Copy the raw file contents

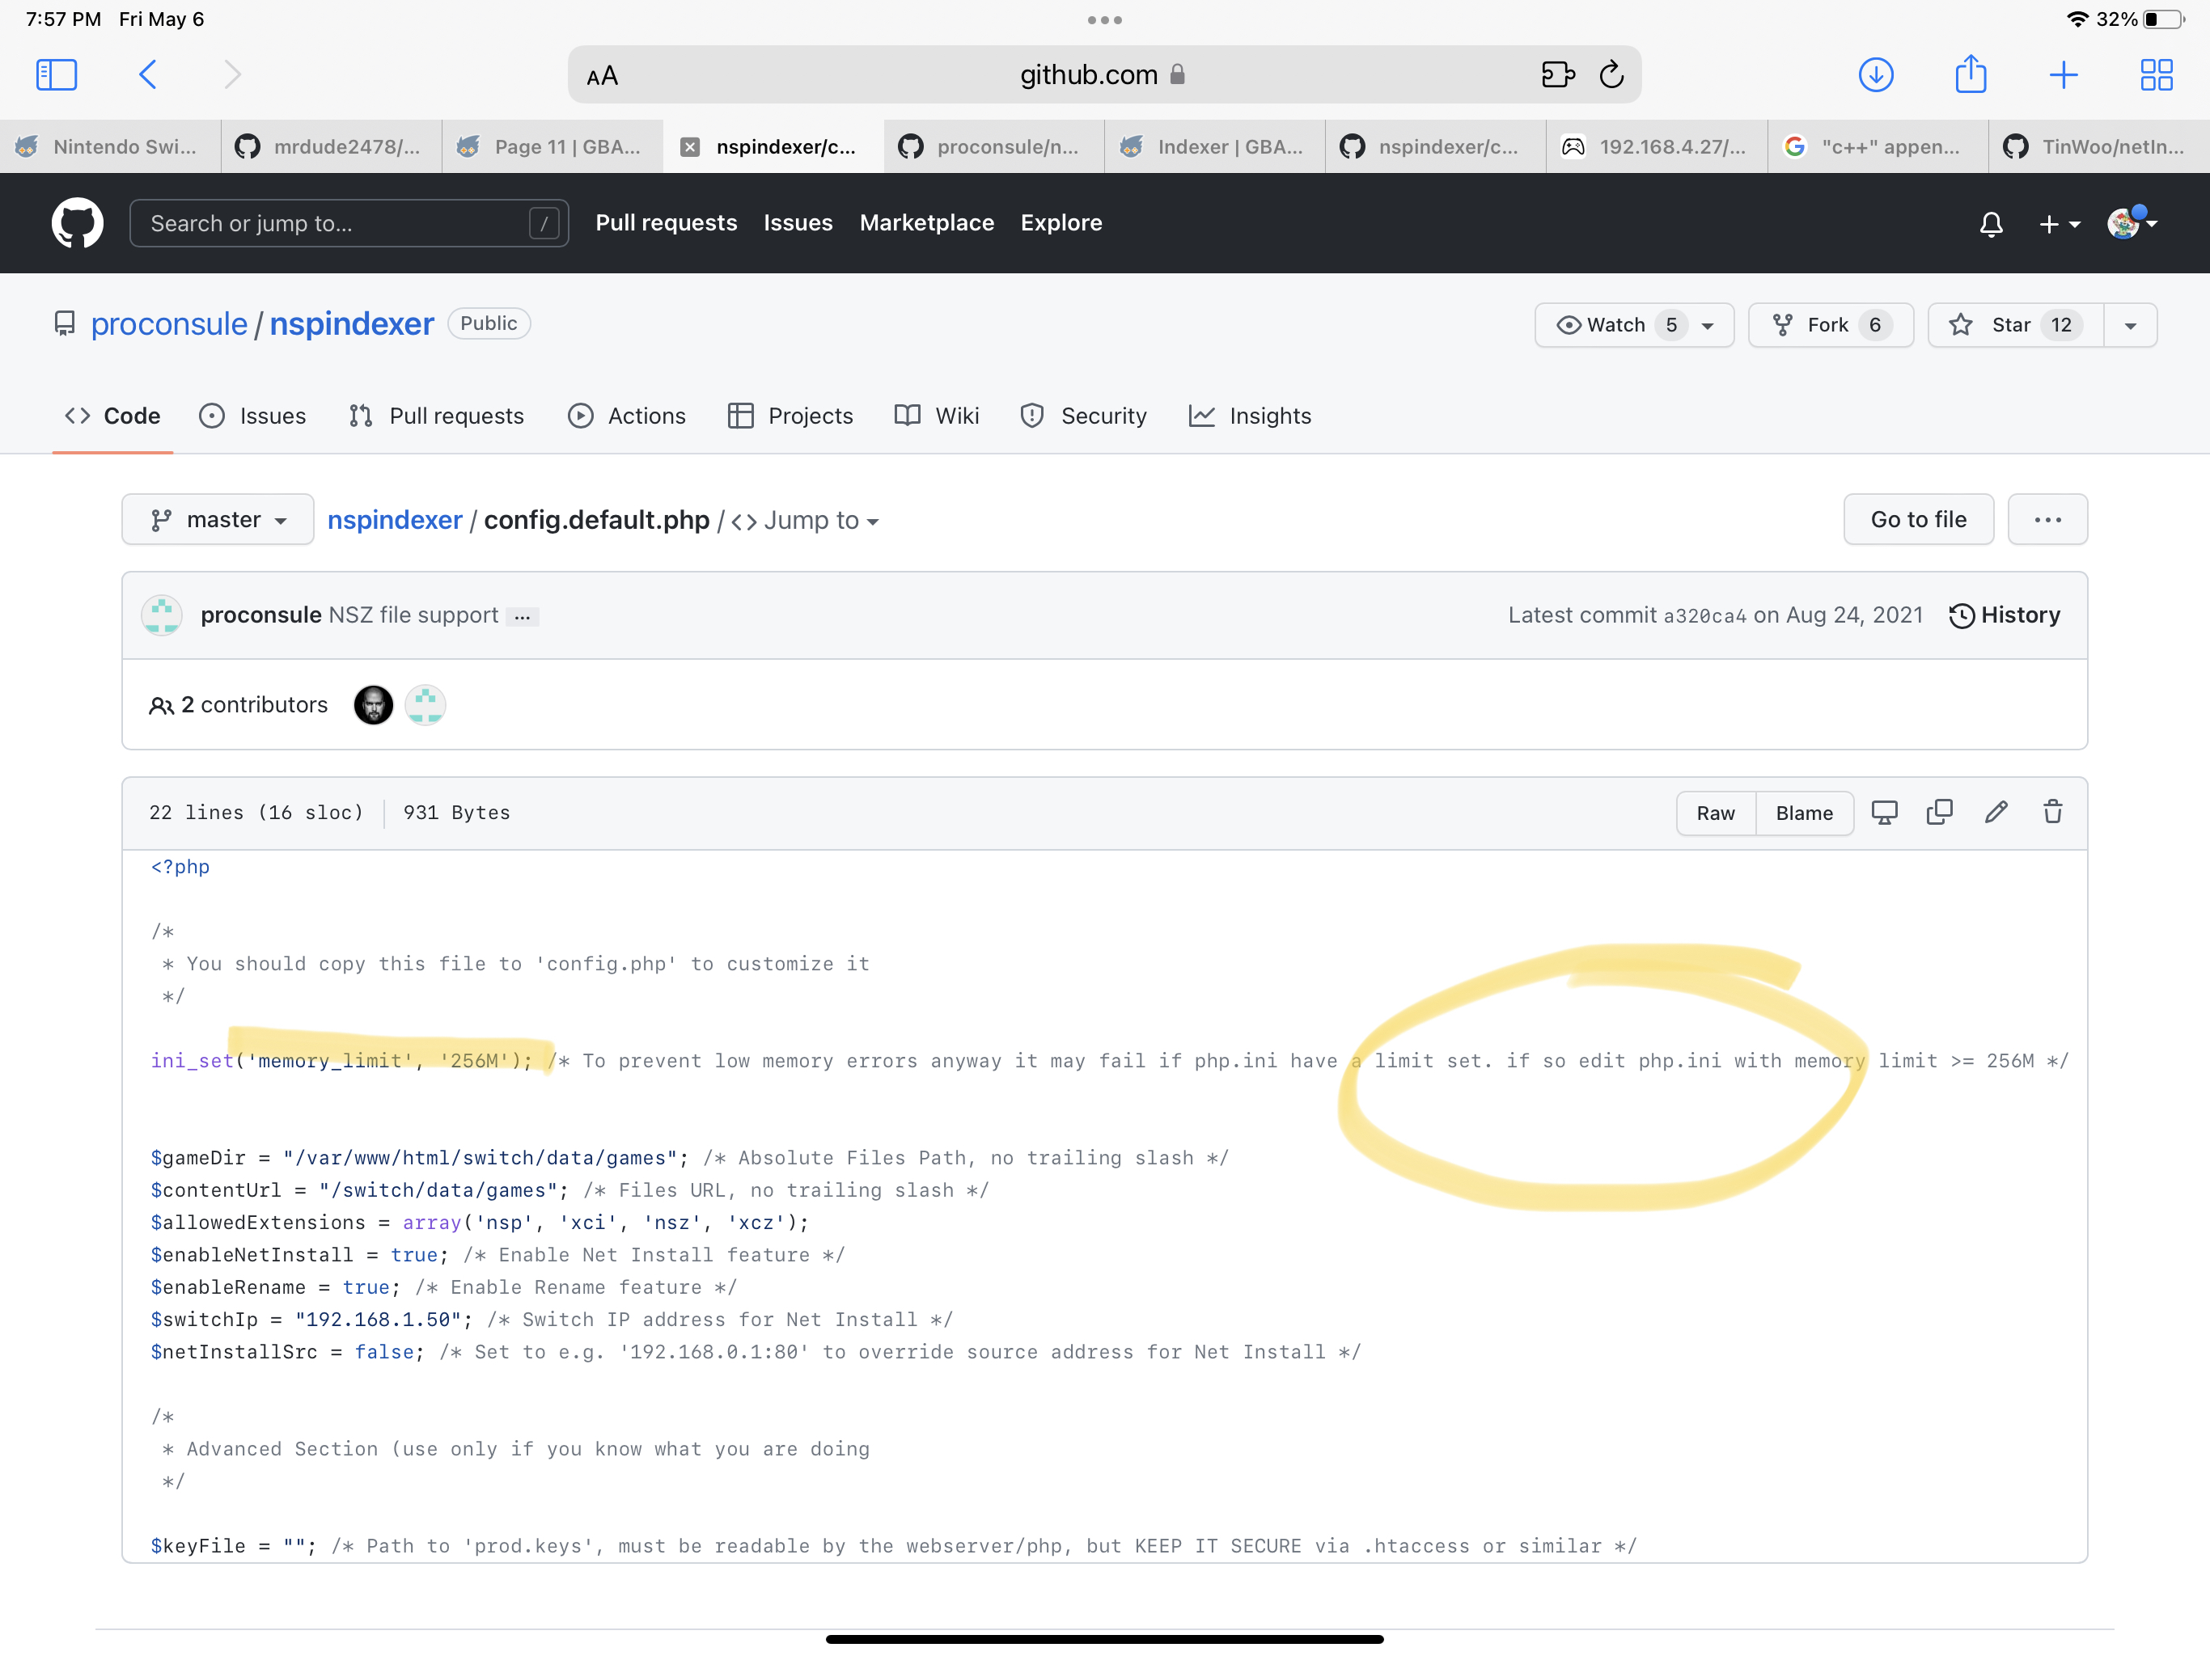(x=1939, y=812)
